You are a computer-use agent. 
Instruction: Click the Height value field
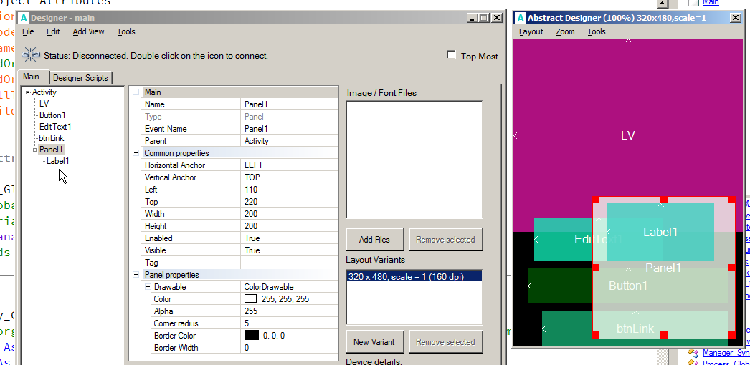coord(289,226)
